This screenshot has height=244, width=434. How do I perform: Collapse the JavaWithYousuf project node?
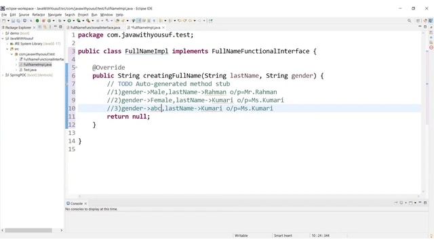[x=3, y=39]
